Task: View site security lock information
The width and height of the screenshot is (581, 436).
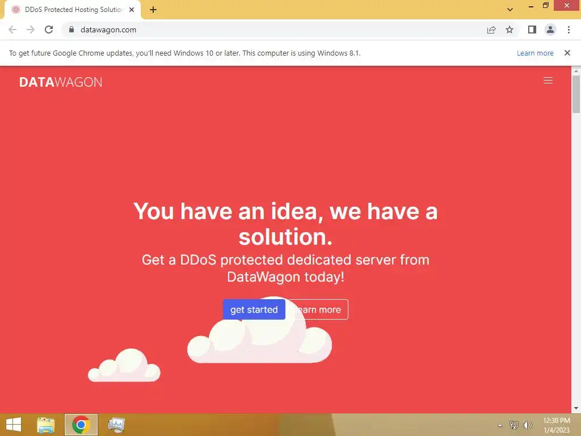Action: tap(71, 30)
